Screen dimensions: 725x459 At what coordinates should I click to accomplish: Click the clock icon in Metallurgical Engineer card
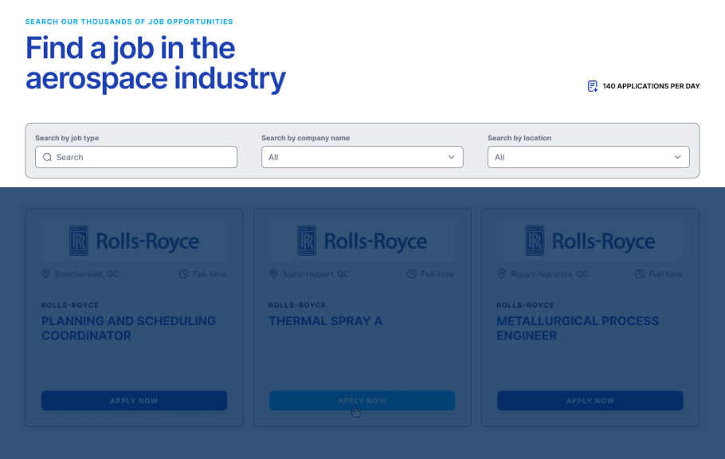click(640, 274)
